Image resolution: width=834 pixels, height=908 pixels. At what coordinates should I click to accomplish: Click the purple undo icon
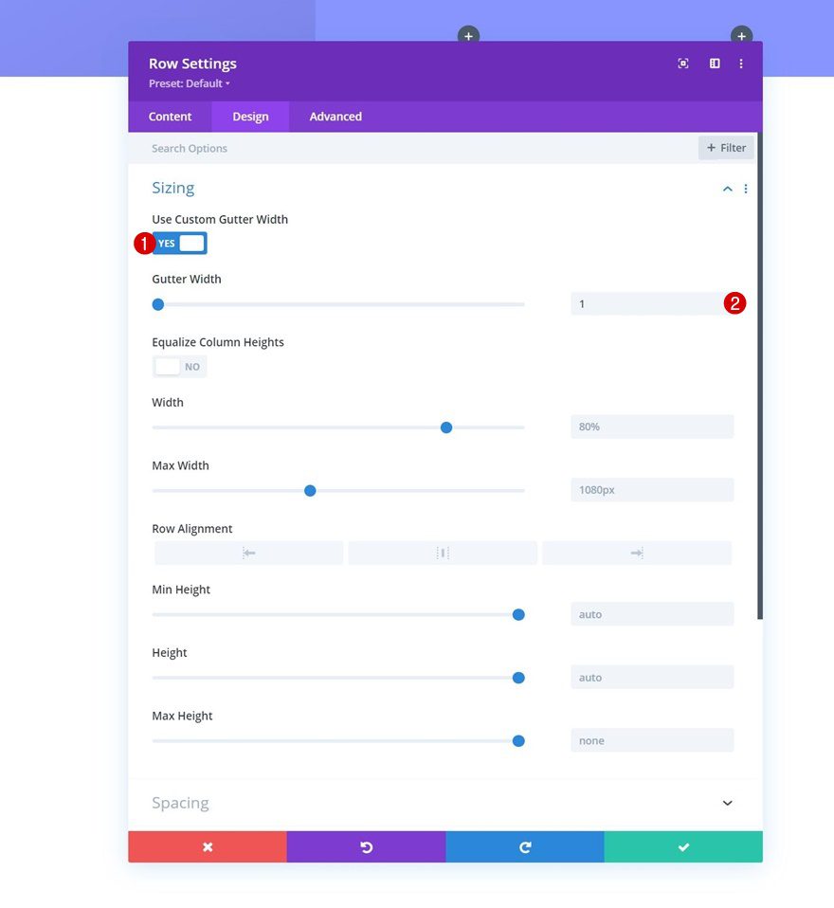coord(366,846)
